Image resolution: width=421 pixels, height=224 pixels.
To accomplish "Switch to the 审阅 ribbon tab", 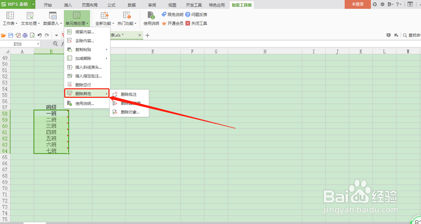I will tap(152, 5).
